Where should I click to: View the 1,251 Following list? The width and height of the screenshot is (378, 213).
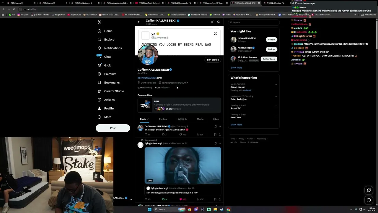click(x=145, y=88)
